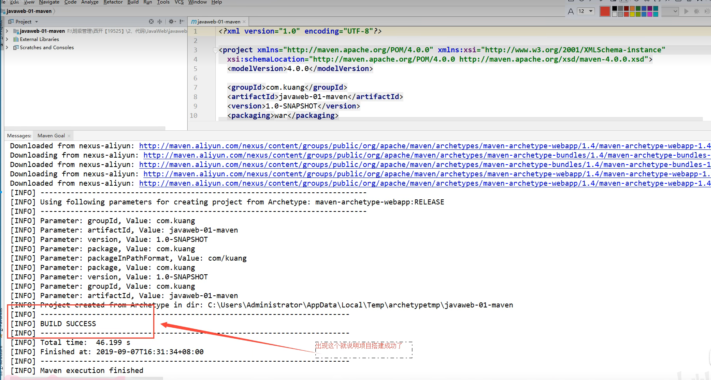Click the packageInPathFormat parameter line
This screenshot has width=711, height=380.
pos(129,258)
